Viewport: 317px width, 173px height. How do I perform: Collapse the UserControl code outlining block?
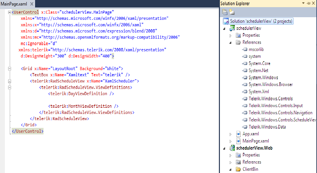click(9, 12)
